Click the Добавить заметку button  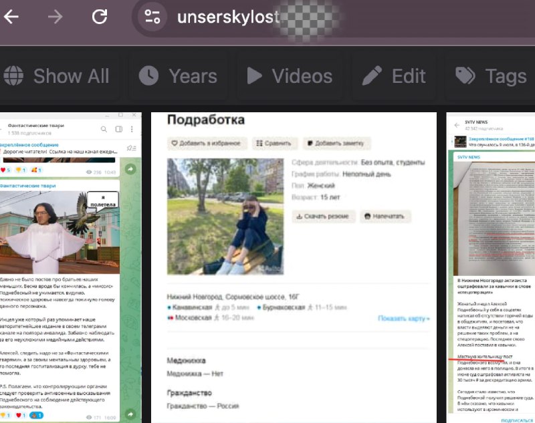click(336, 143)
